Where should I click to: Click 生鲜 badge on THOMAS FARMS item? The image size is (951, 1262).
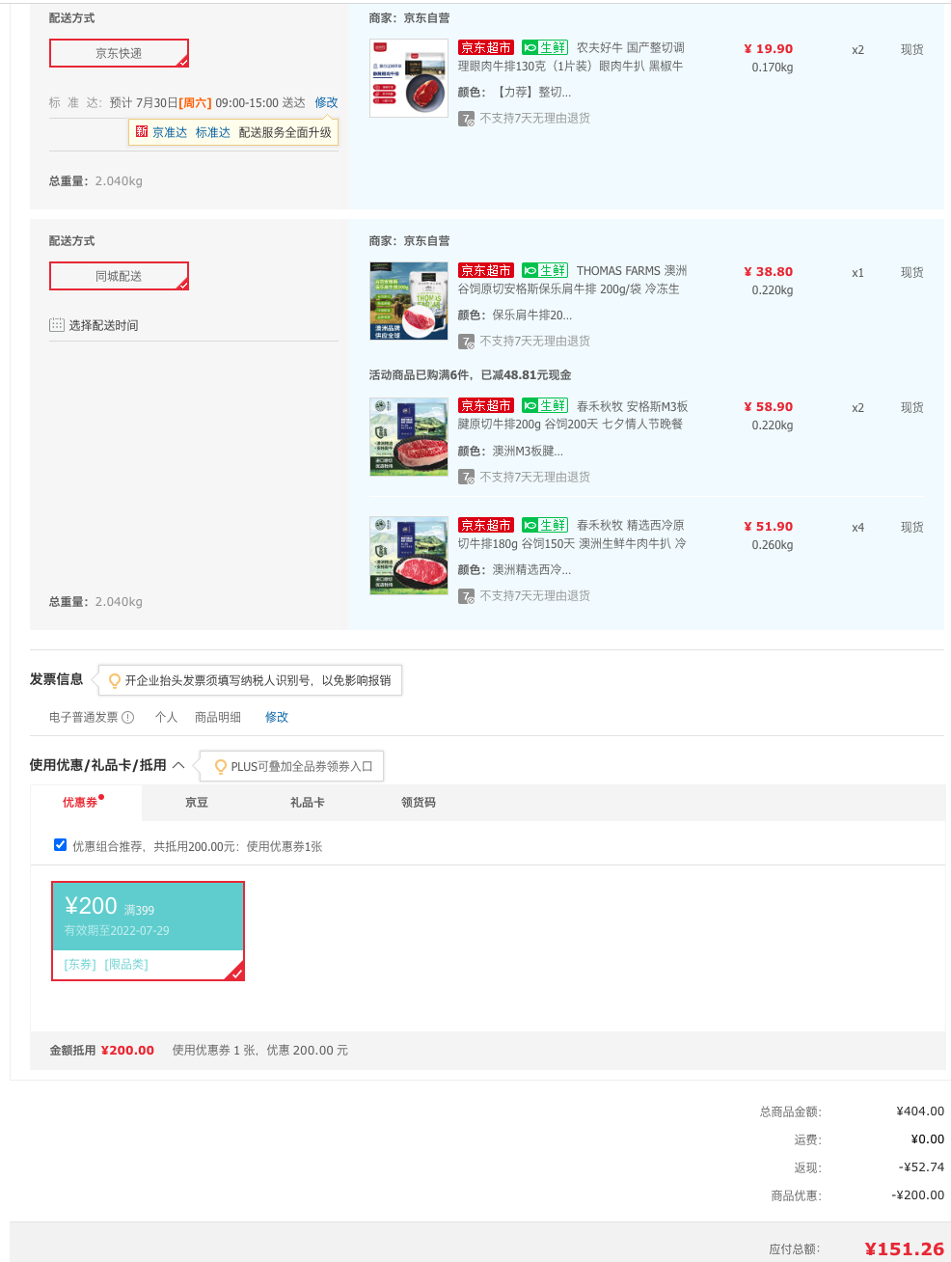click(x=545, y=270)
